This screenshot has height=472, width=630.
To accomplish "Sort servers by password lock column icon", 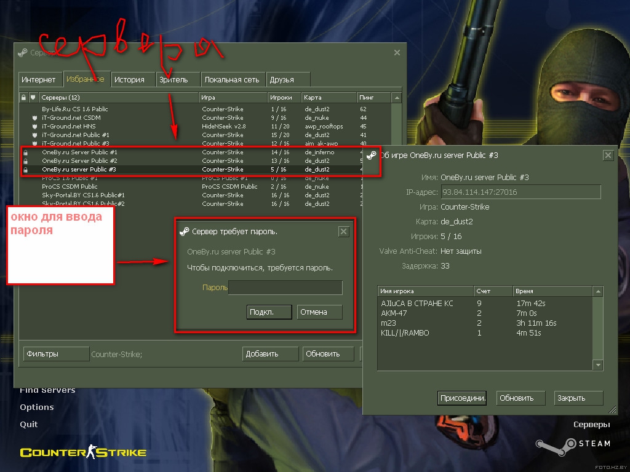I will click(24, 98).
